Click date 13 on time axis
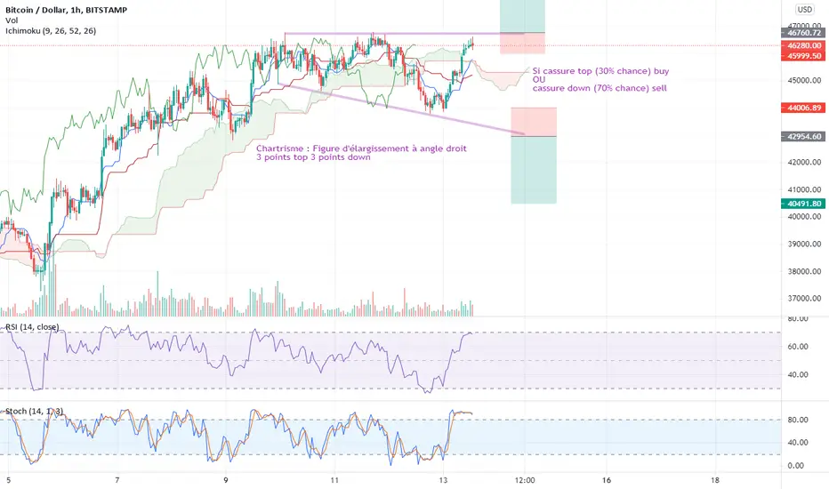Image resolution: width=829 pixels, height=489 pixels. (x=443, y=480)
